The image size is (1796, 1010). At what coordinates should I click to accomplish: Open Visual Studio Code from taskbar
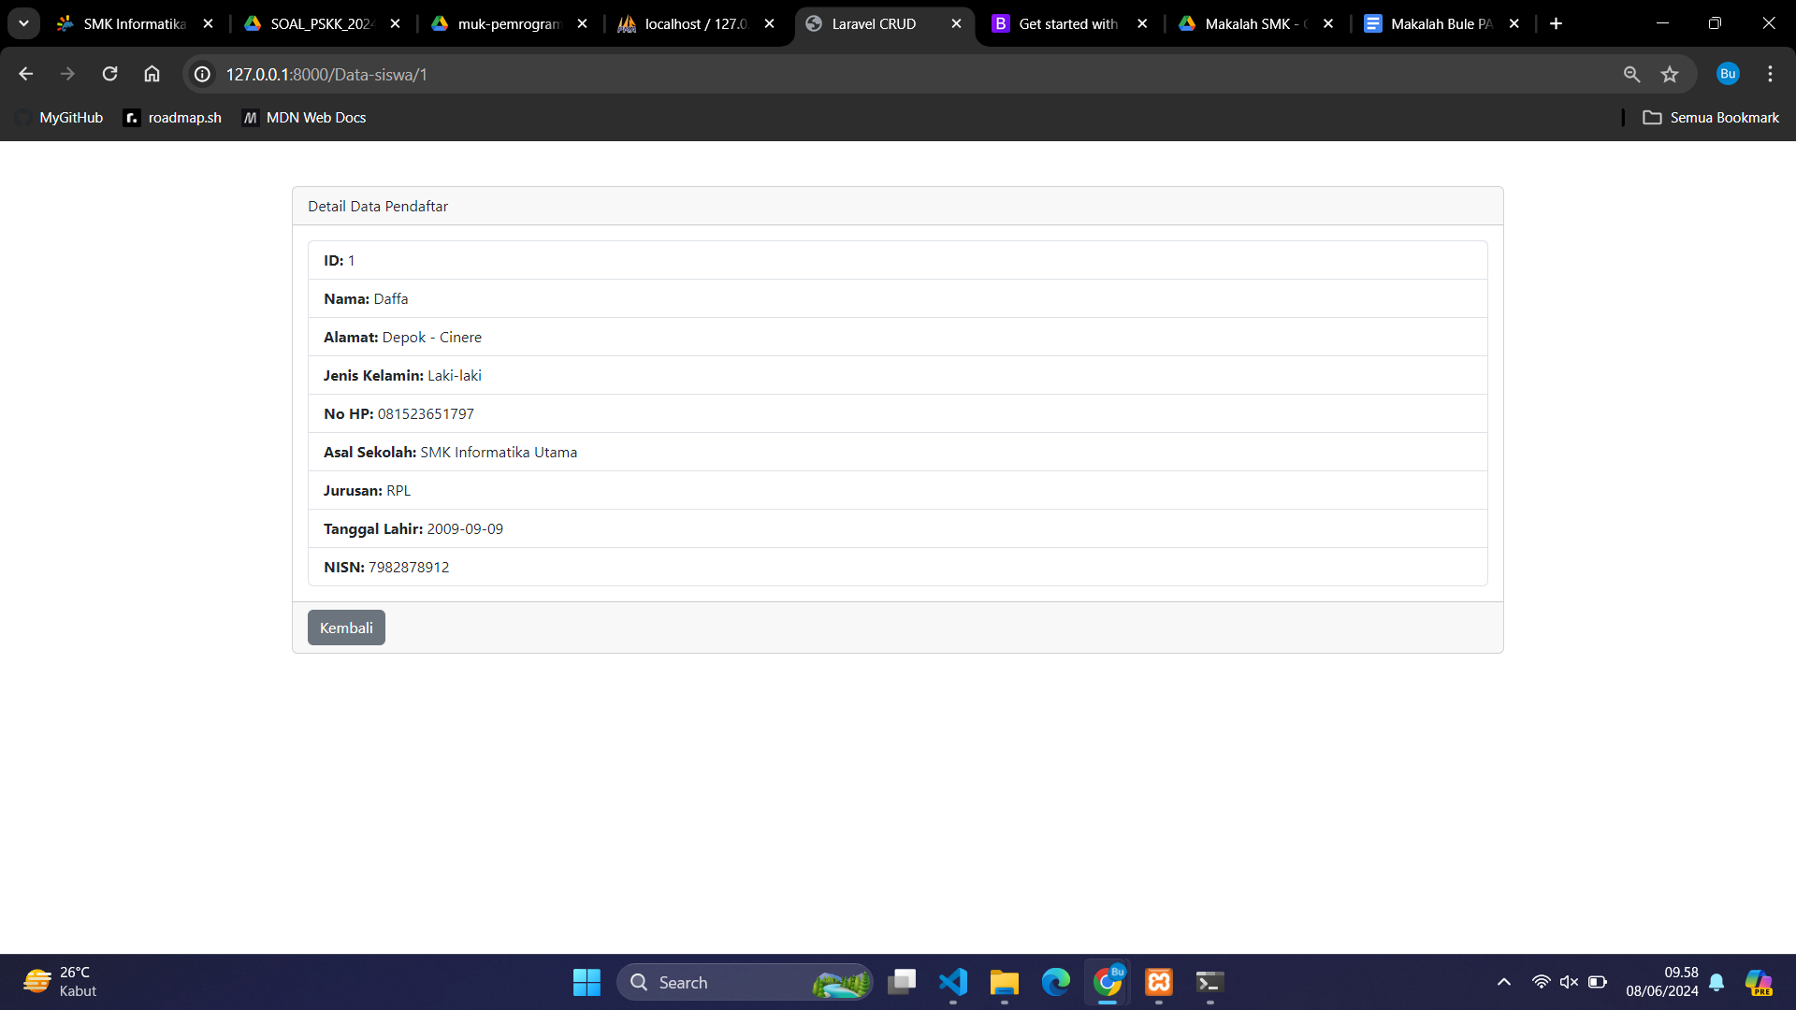pos(952,982)
